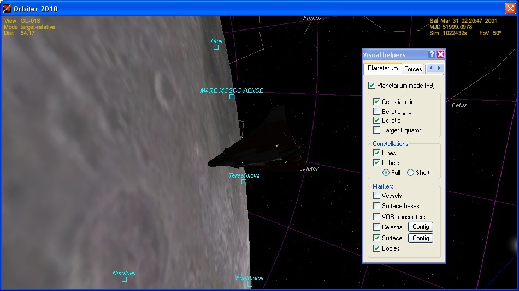Viewport: 519px width, 291px height.
Task: Enable the Target Equator checkbox
Action: pos(376,130)
